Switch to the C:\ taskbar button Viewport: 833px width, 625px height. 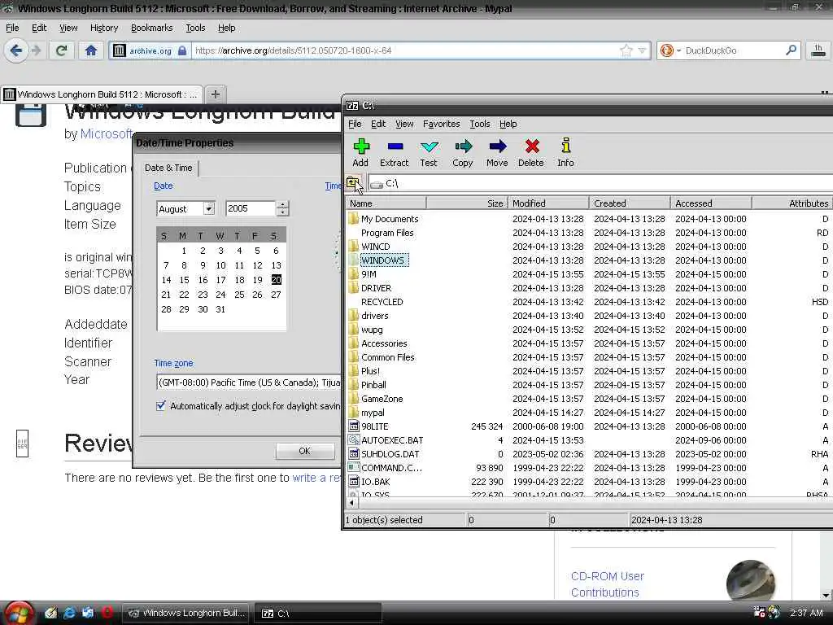[x=318, y=614]
